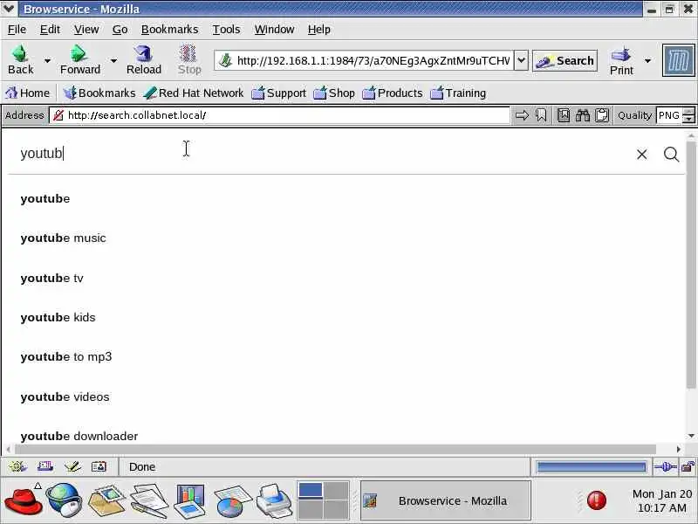Open Composer from the status bar icon

click(72, 466)
